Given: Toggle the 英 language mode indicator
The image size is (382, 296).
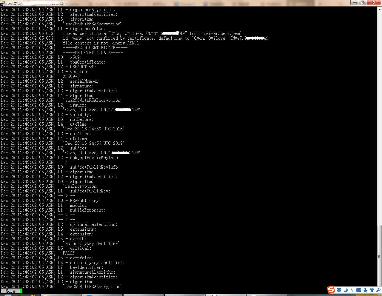Looking at the screenshot, I should coord(339,290).
